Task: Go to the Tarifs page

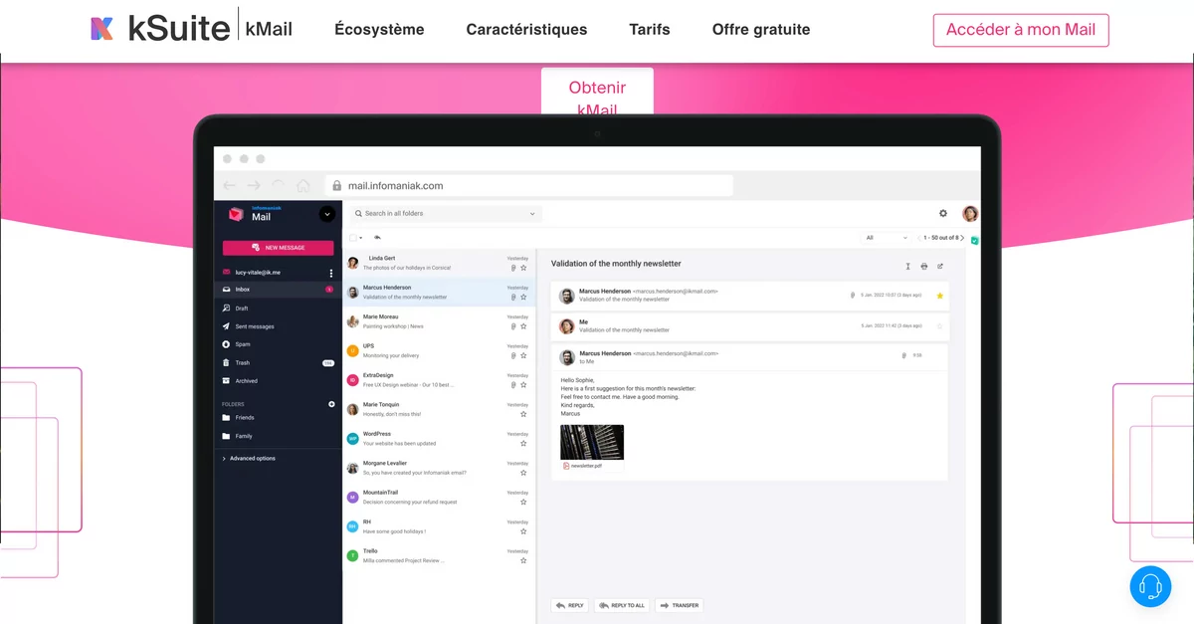Action: tap(650, 30)
